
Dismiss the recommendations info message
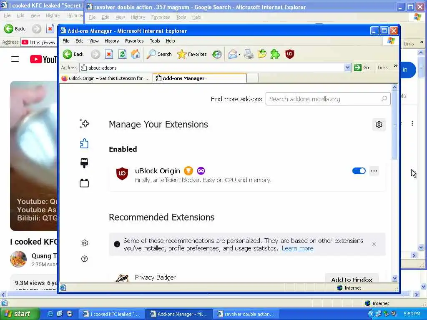point(374,244)
